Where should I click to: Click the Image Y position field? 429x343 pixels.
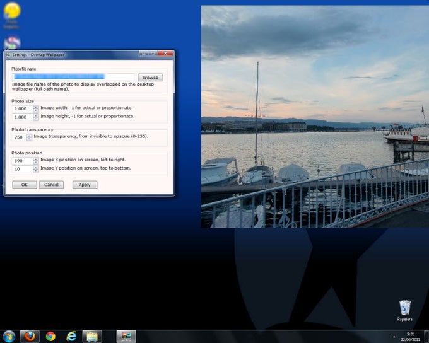tap(23, 170)
